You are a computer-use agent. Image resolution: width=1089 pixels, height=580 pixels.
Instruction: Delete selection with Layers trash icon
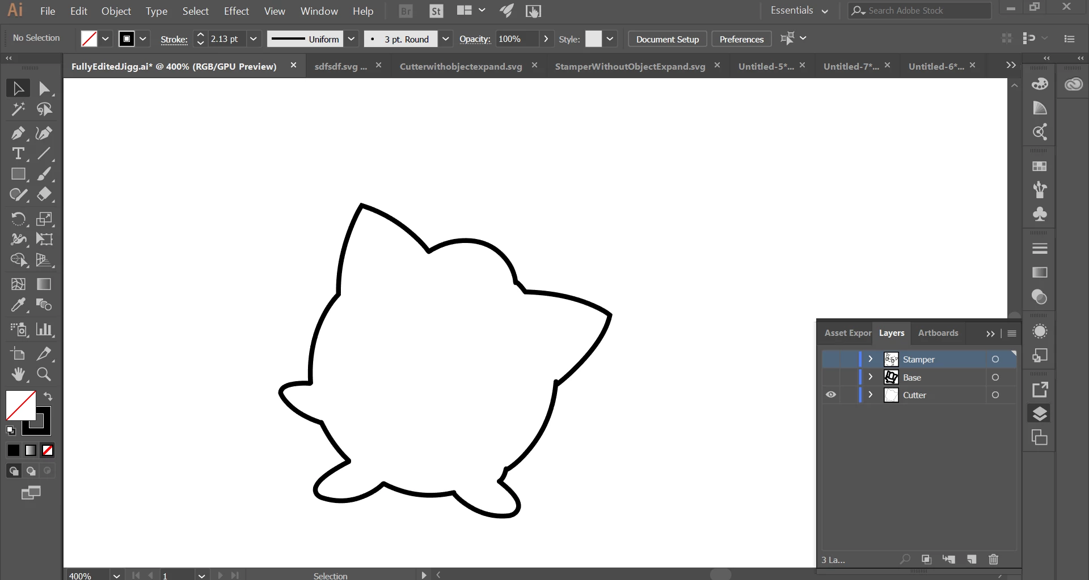(x=993, y=560)
